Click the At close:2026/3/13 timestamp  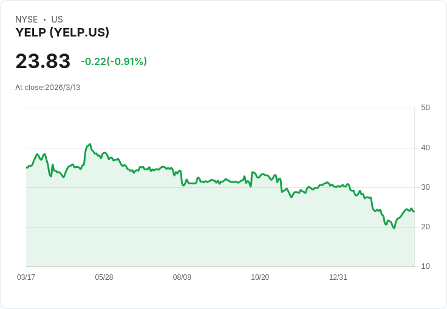click(x=47, y=88)
